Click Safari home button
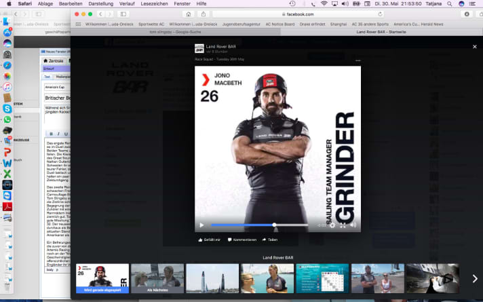Screen dimensions: 483x302 click(189, 14)
